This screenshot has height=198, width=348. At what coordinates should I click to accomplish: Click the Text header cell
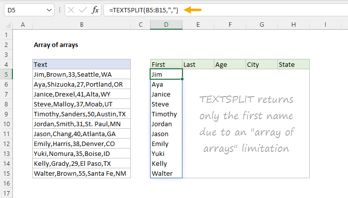point(81,64)
